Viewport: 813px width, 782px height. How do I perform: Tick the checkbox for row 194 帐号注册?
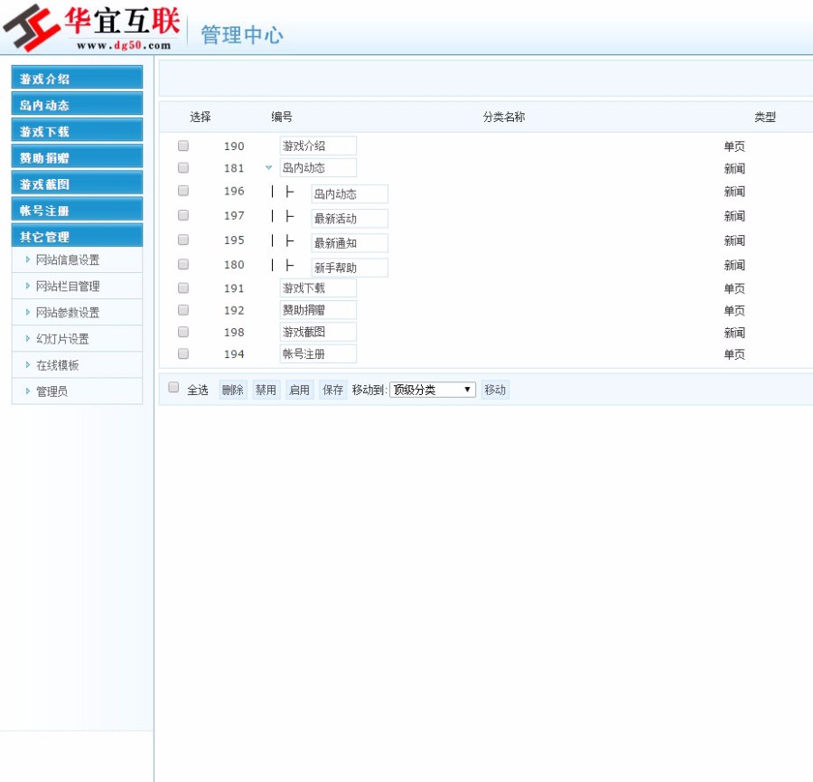pyautogui.click(x=183, y=353)
